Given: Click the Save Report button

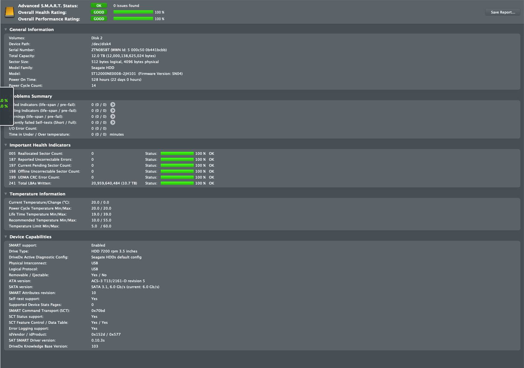Looking at the screenshot, I should [503, 12].
